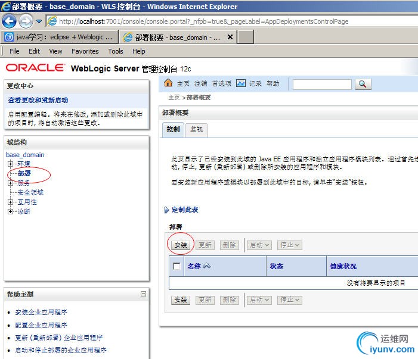Click the home house icon
Image resolution: width=418 pixels, height=359 pixels.
tap(168, 83)
